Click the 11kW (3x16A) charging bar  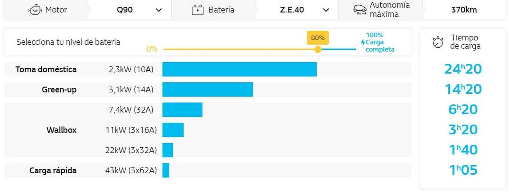tap(173, 130)
